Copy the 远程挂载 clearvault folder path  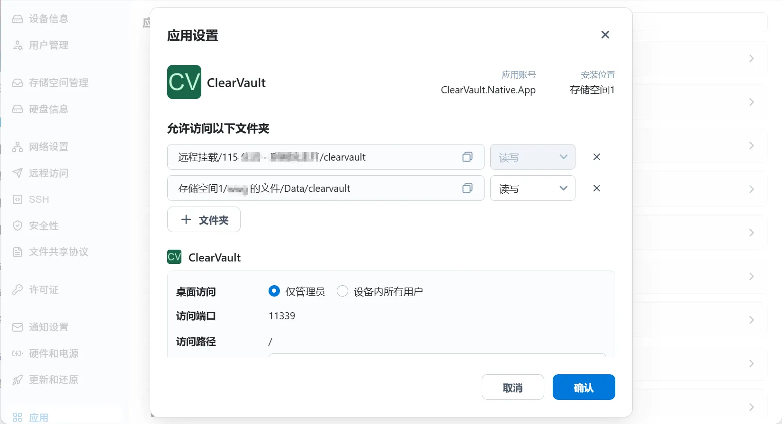click(x=467, y=157)
